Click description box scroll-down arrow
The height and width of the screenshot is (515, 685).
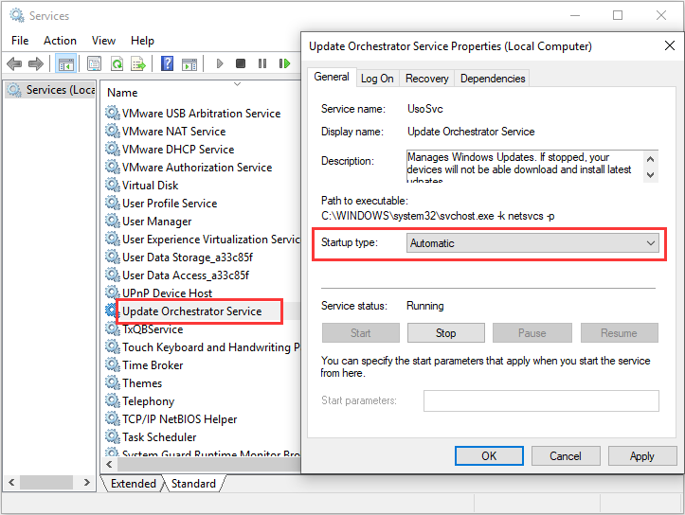(x=651, y=174)
